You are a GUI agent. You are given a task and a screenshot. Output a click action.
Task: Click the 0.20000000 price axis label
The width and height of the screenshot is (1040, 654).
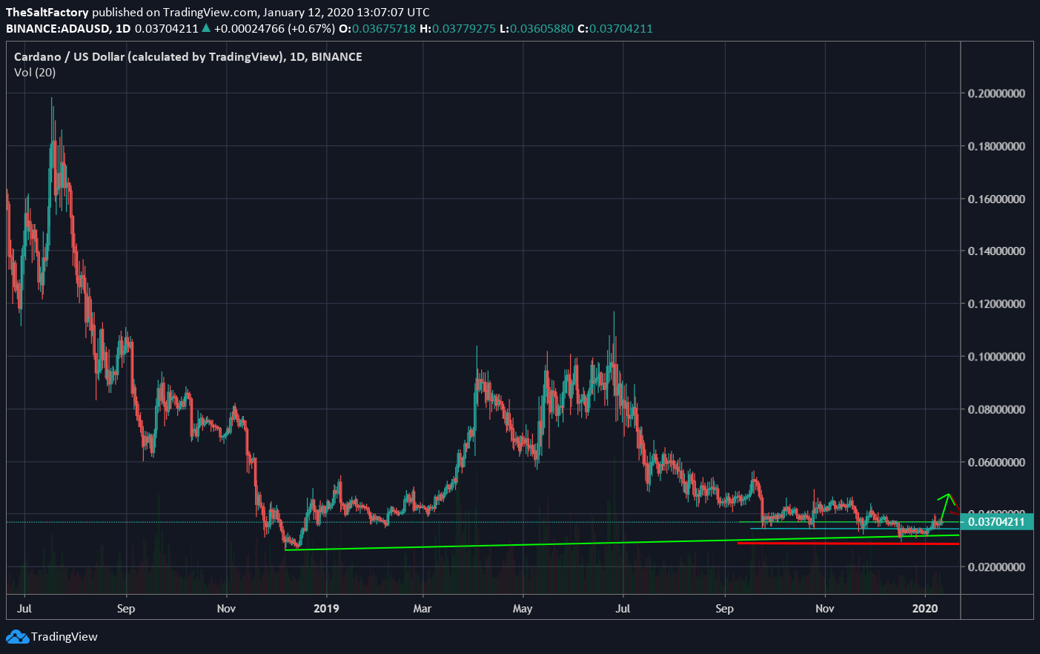coord(997,93)
